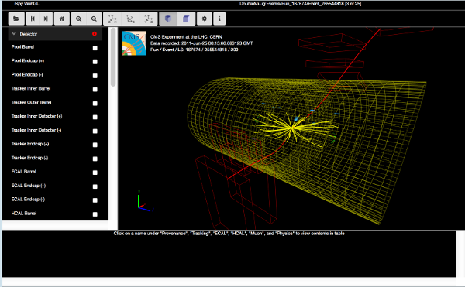The image size is (465, 287).
Task: Click the event file path title
Action: click(300, 4)
